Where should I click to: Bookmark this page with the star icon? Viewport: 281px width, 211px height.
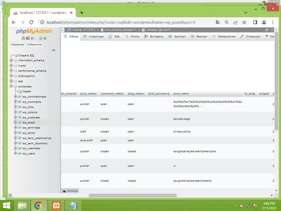244,22
